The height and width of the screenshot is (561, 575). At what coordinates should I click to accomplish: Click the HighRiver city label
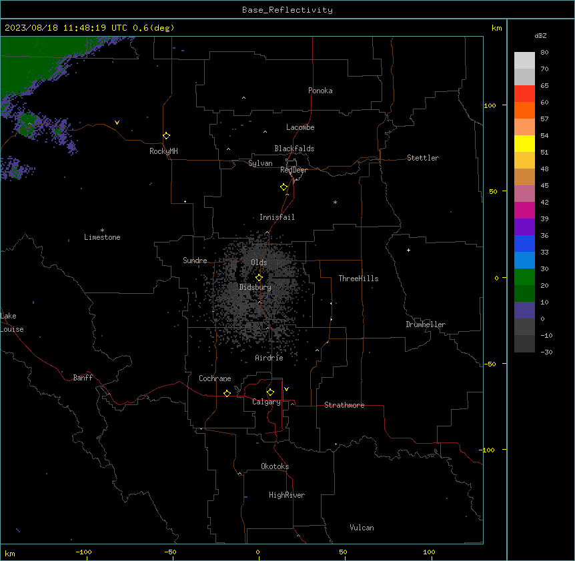pyautogui.click(x=287, y=495)
